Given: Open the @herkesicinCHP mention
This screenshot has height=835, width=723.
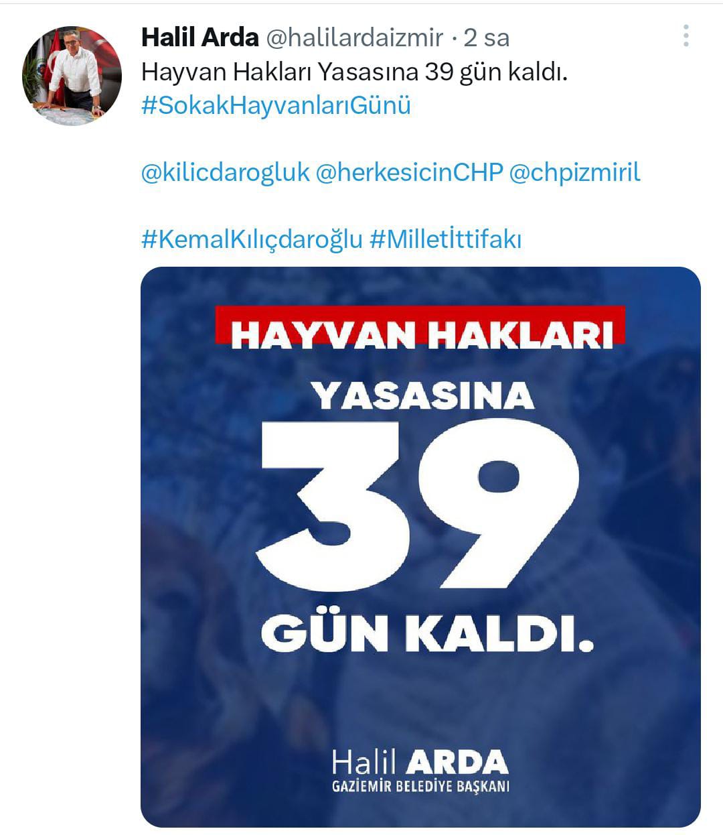Looking at the screenshot, I should click(409, 173).
